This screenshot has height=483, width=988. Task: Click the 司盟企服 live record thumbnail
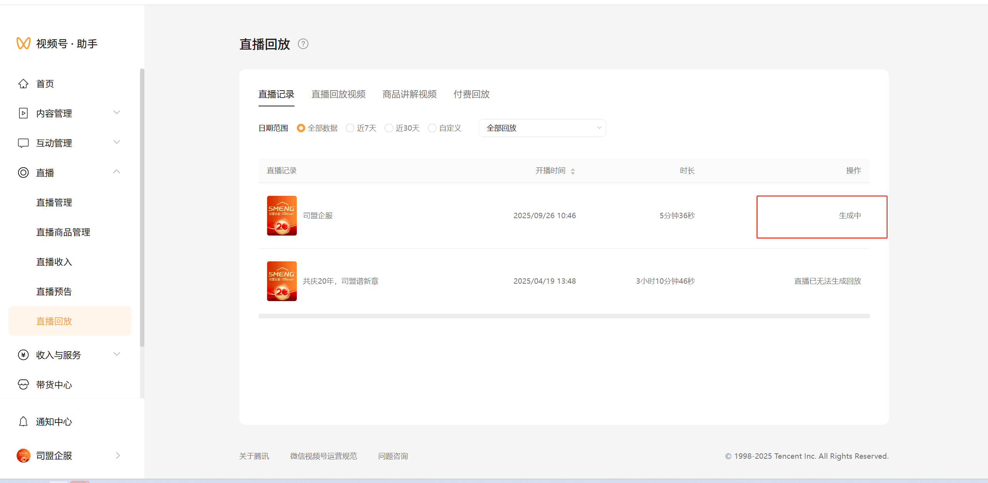282,215
